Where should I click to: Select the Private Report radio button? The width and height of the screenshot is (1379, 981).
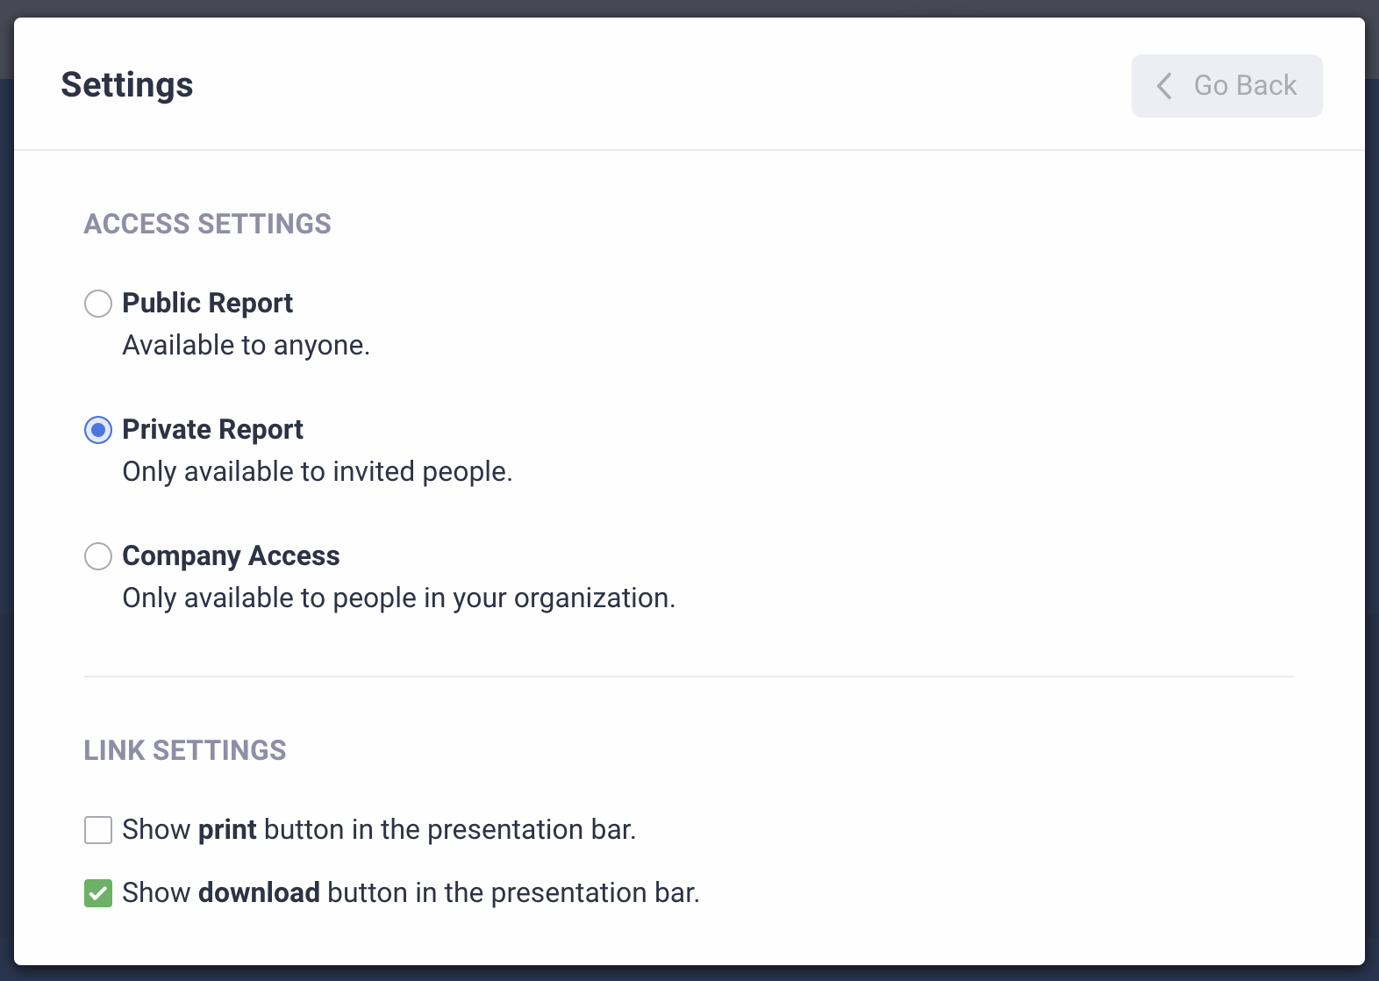point(98,430)
